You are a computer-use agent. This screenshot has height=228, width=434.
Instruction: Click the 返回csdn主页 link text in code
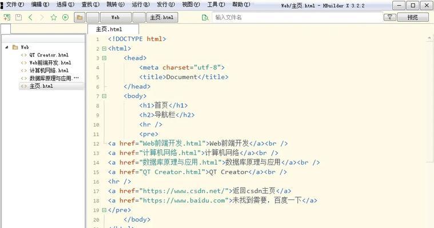tap(254, 191)
